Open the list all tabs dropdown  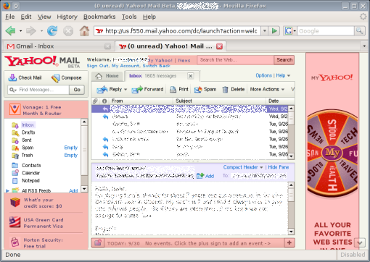pos(364,46)
